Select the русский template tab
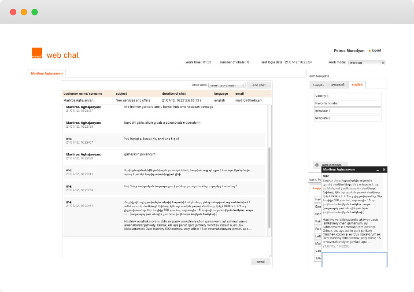This screenshot has width=414, height=292. tap(338, 85)
